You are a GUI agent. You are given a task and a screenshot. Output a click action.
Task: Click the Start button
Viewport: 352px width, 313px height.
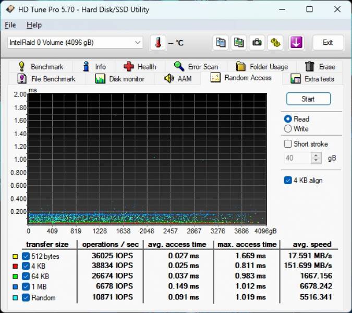[308, 99]
